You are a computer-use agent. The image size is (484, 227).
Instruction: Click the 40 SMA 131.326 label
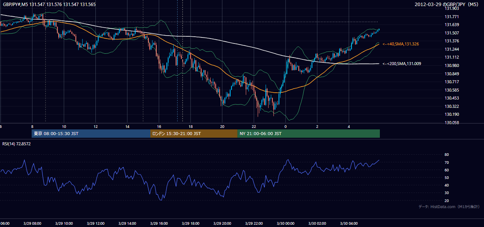(401, 44)
